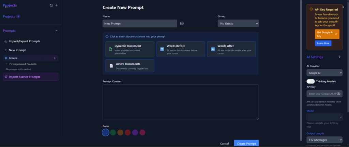Image resolution: width=349 pixels, height=147 pixels.
Task: Select the pink color swatch
Action: click(142, 133)
